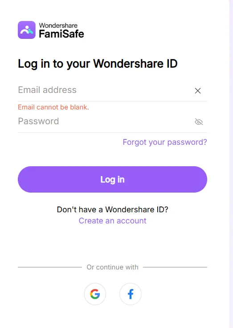Click the bold FamiSafe wordmark text
The height and width of the screenshot is (328, 233).
61,34
